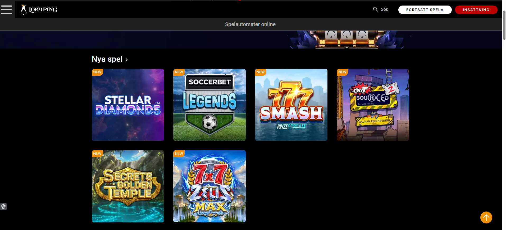506x230 pixels.
Task: Open the privacy shield icon
Action: [x=3, y=207]
